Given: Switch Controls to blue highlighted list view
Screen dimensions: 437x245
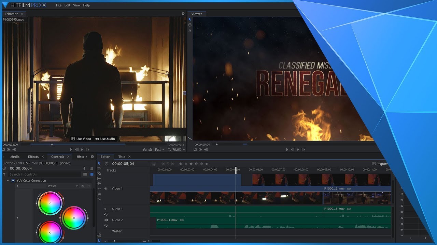Looking at the screenshot, I should click(x=91, y=174).
